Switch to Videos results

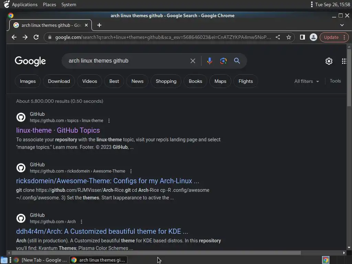coord(90,81)
